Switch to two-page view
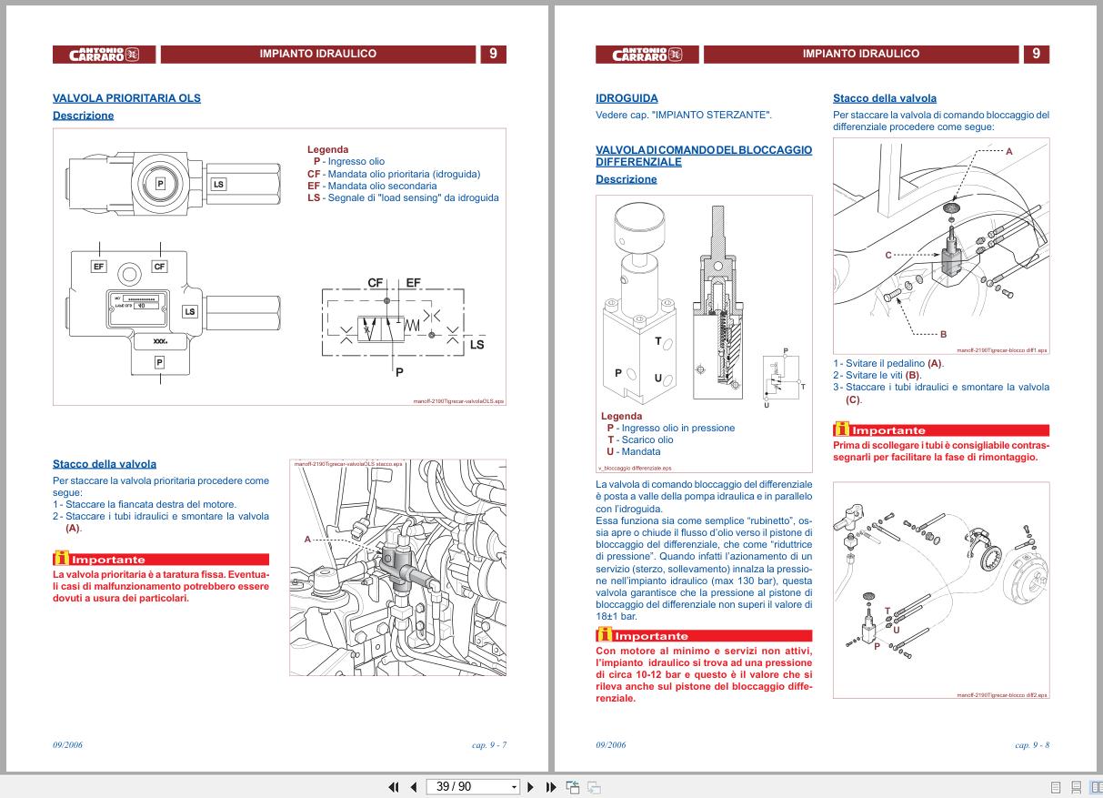 pyautogui.click(x=1097, y=787)
